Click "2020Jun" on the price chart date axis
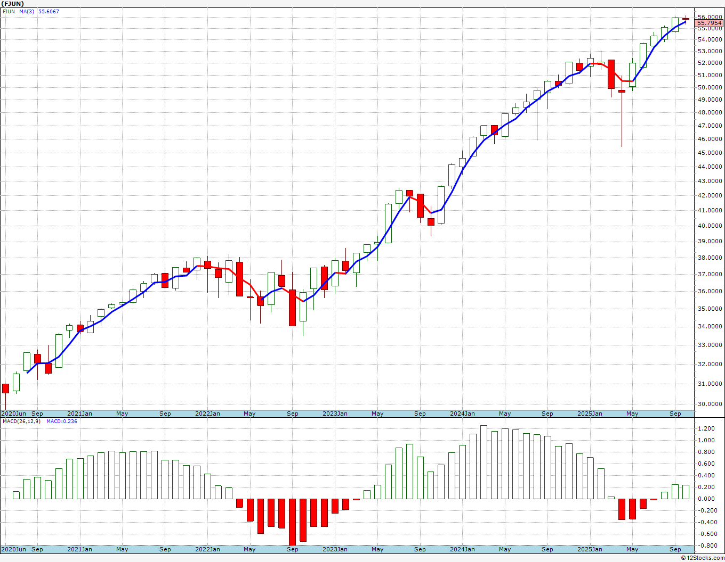This screenshot has width=725, height=562. (x=14, y=414)
